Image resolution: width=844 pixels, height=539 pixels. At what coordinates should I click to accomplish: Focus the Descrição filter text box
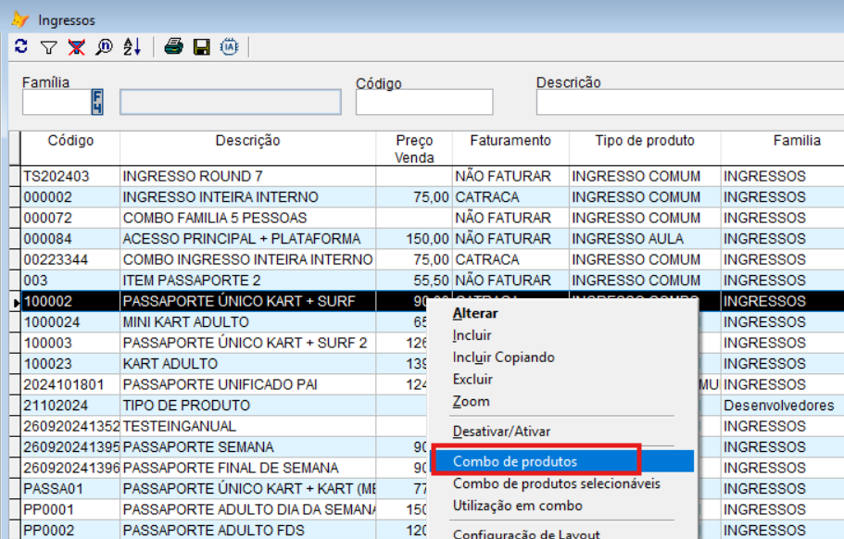click(689, 102)
